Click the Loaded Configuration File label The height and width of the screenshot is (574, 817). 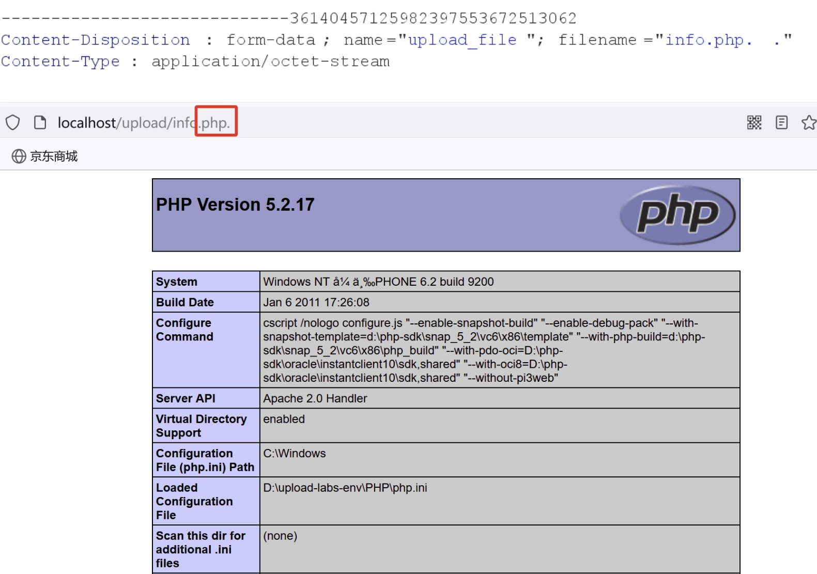click(x=194, y=501)
